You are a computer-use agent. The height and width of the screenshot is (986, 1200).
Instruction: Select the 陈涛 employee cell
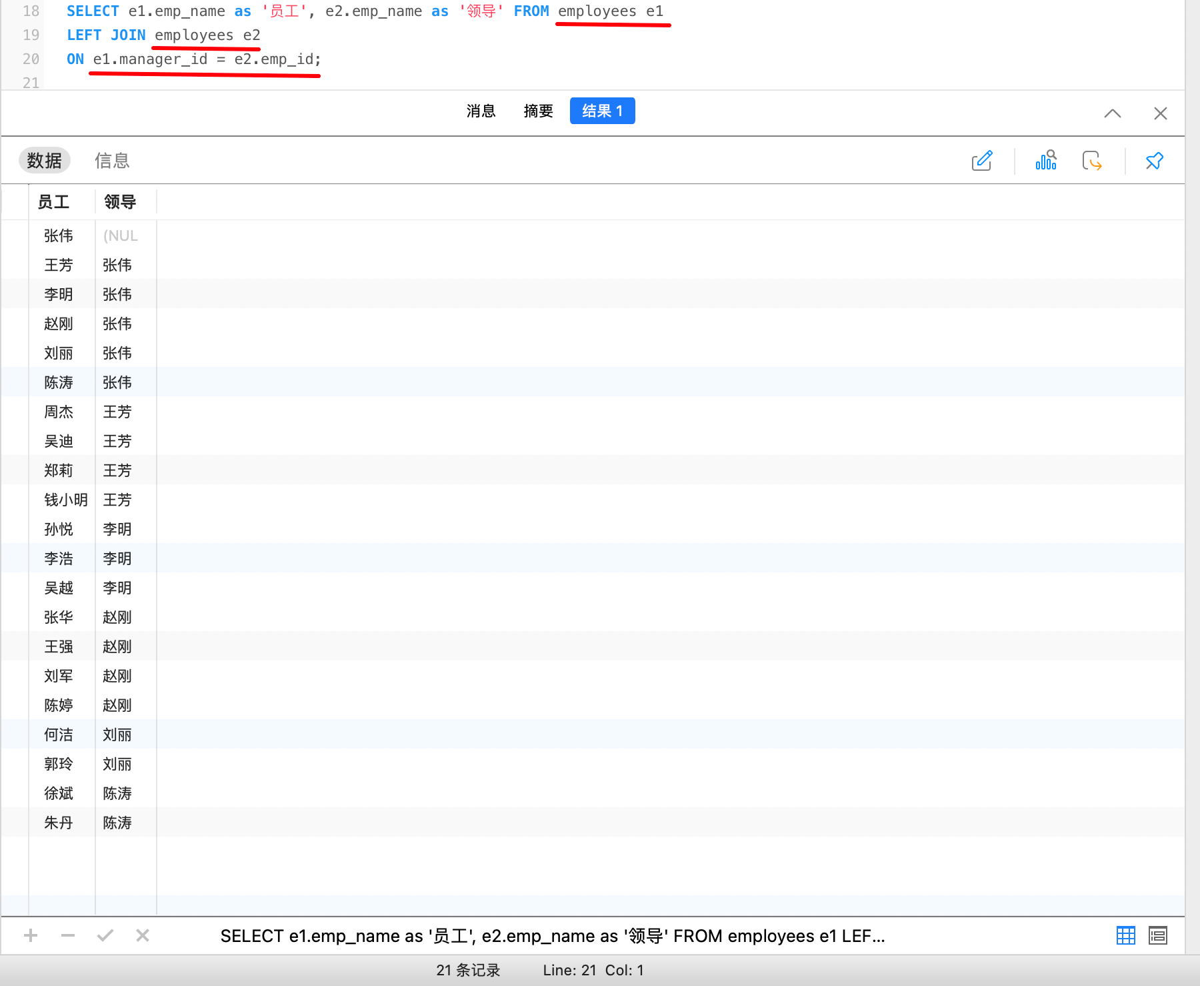[x=61, y=382]
